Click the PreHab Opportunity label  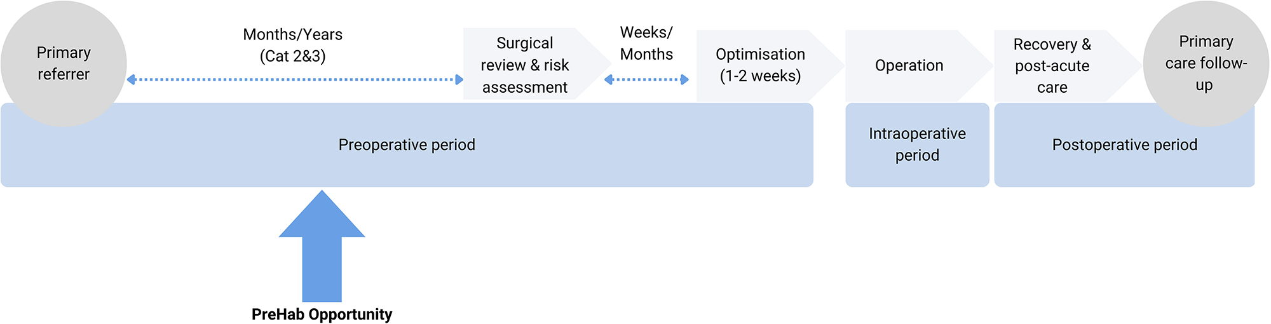coord(322,314)
